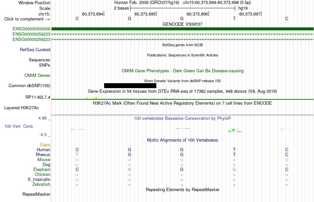The image size is (314, 202).
Task: Click H3K27Ac Mark ENCODE track title
Action: [x=182, y=103]
